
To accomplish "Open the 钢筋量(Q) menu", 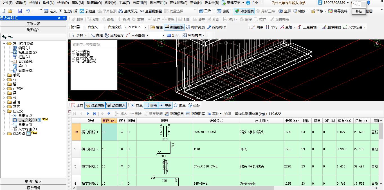I will [x=94, y=3].
